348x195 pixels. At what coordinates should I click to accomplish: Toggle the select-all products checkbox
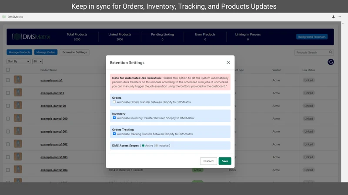pyautogui.click(x=8, y=70)
